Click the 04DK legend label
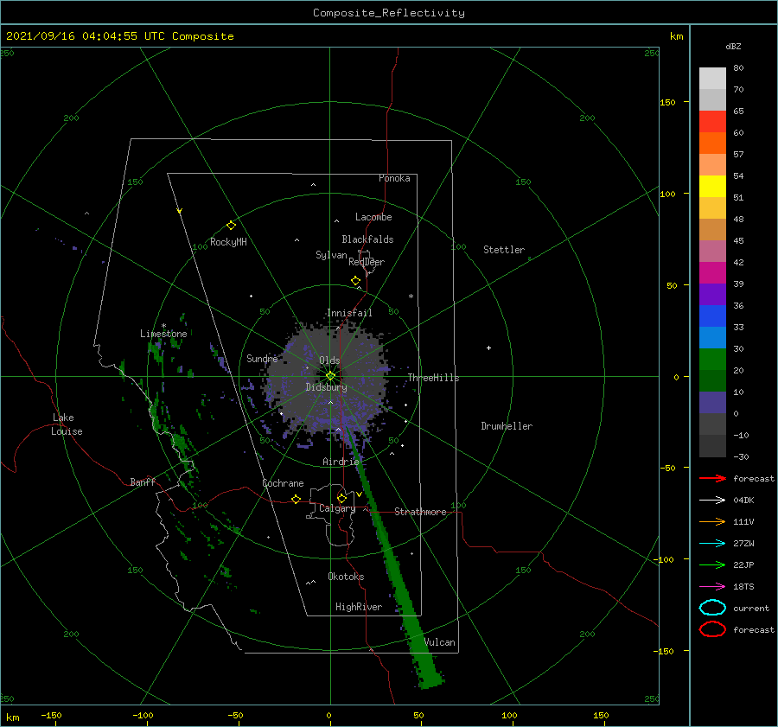778x727 pixels. pos(743,501)
